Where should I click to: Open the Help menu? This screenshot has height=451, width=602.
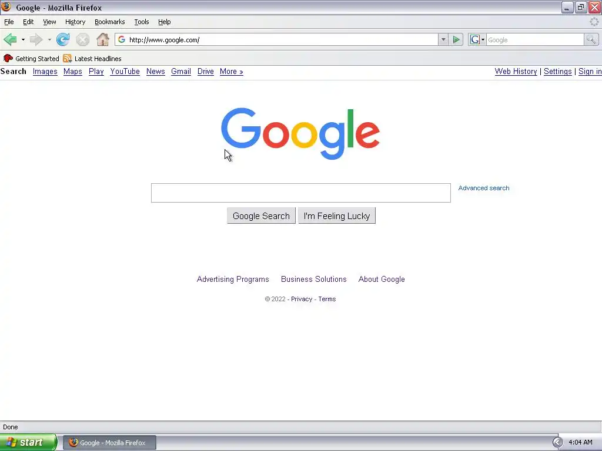click(165, 22)
